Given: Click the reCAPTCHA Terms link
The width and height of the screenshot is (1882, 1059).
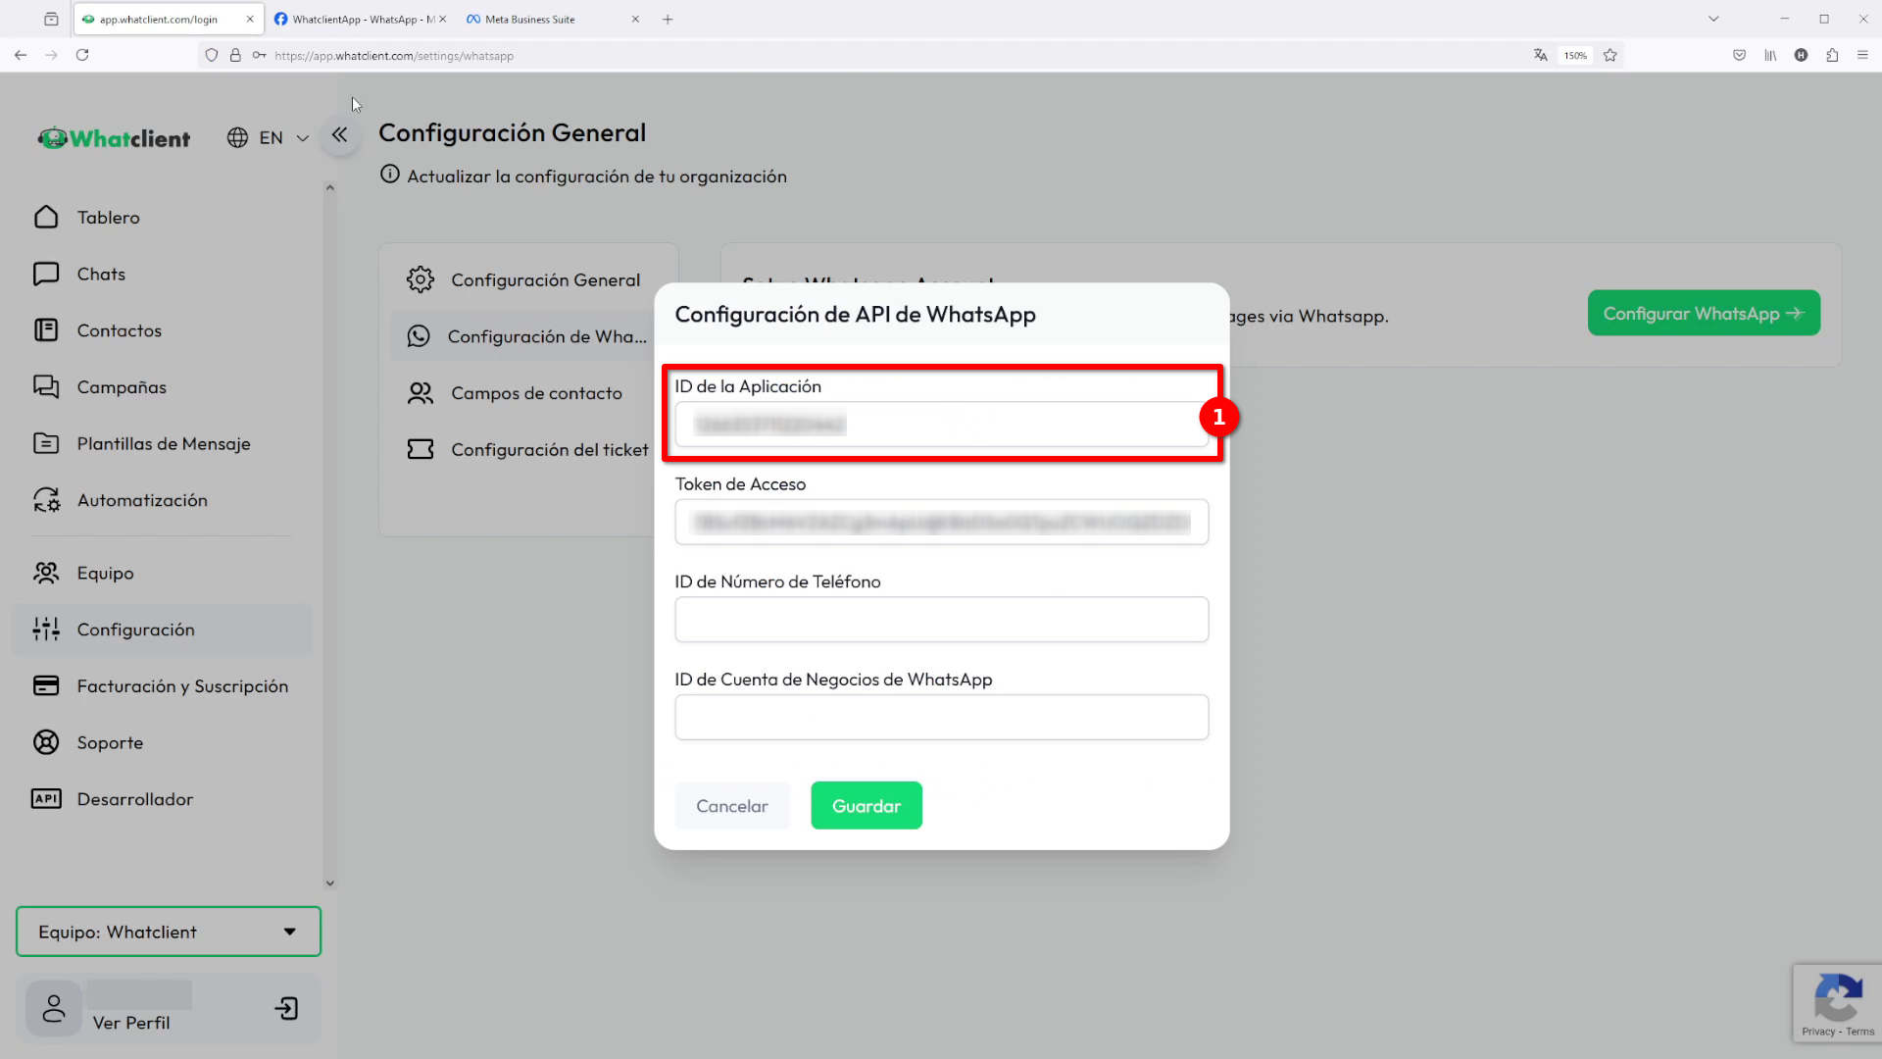Looking at the screenshot, I should click(1860, 1032).
